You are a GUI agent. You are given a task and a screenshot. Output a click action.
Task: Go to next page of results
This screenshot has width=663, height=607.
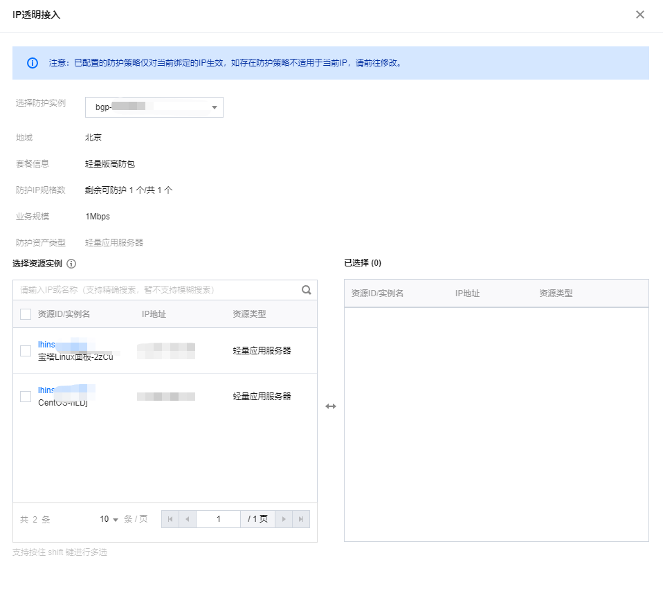click(284, 519)
